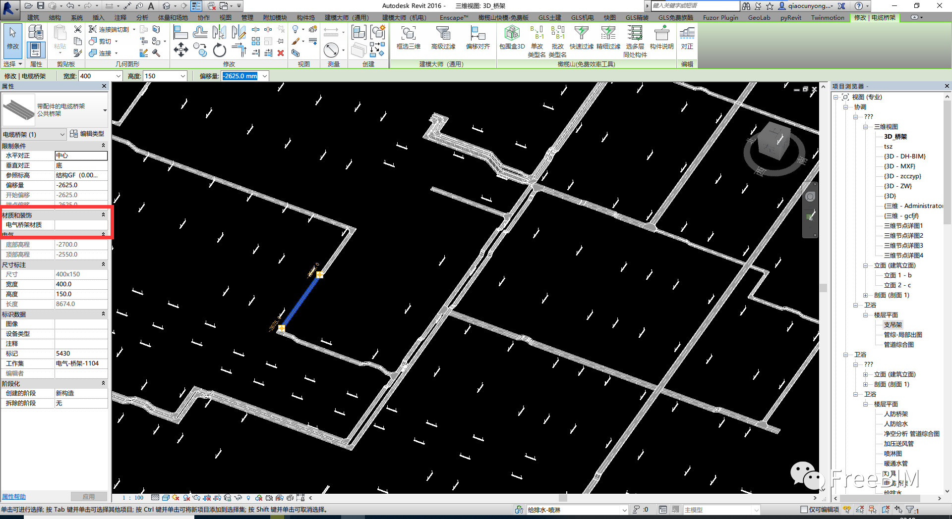Open the cable tray type selector dropdown
The width and height of the screenshot is (952, 519).
point(105,110)
